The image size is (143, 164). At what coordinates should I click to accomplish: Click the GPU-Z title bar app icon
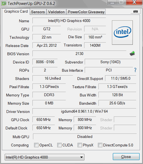coord(4,3)
